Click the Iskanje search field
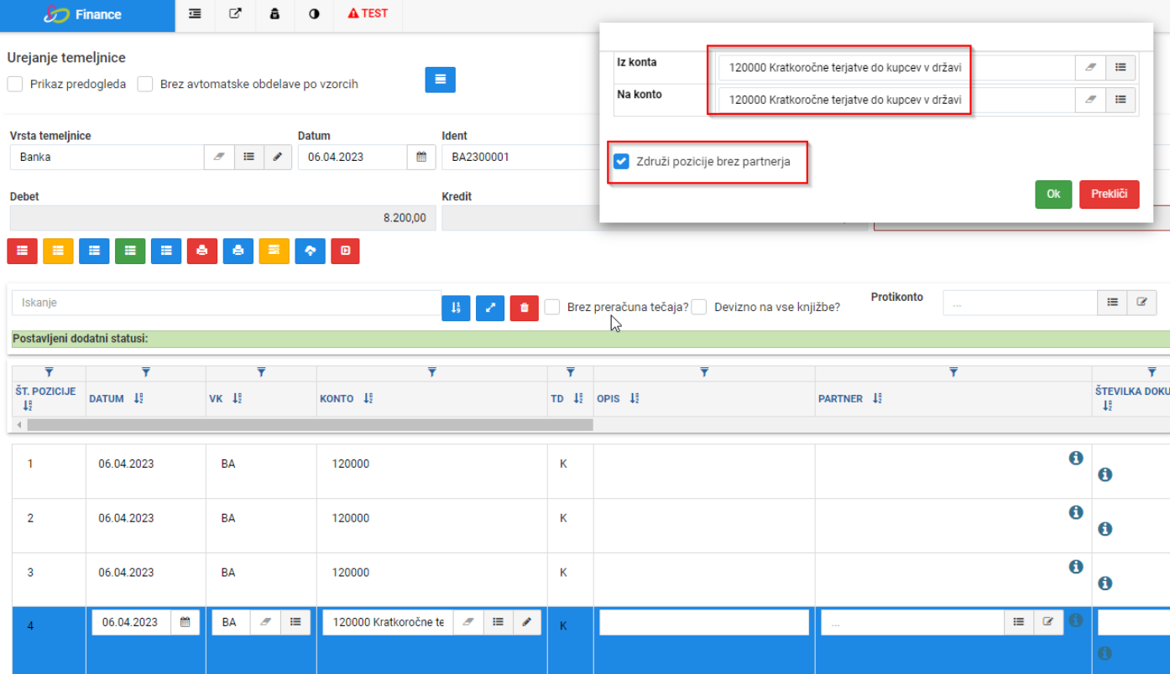The width and height of the screenshot is (1170, 674). point(227,303)
